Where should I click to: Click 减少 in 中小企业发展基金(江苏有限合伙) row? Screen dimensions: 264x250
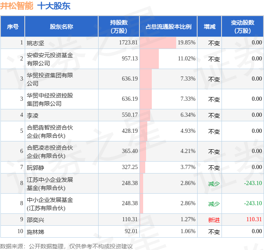tap(214, 204)
